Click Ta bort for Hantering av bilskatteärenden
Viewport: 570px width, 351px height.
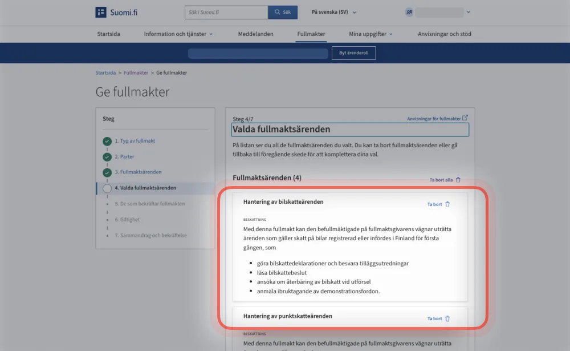(434, 204)
